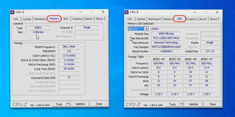Click the tRC value 39 cell
This screenshot has height=117, width=235.
coord(206,85)
